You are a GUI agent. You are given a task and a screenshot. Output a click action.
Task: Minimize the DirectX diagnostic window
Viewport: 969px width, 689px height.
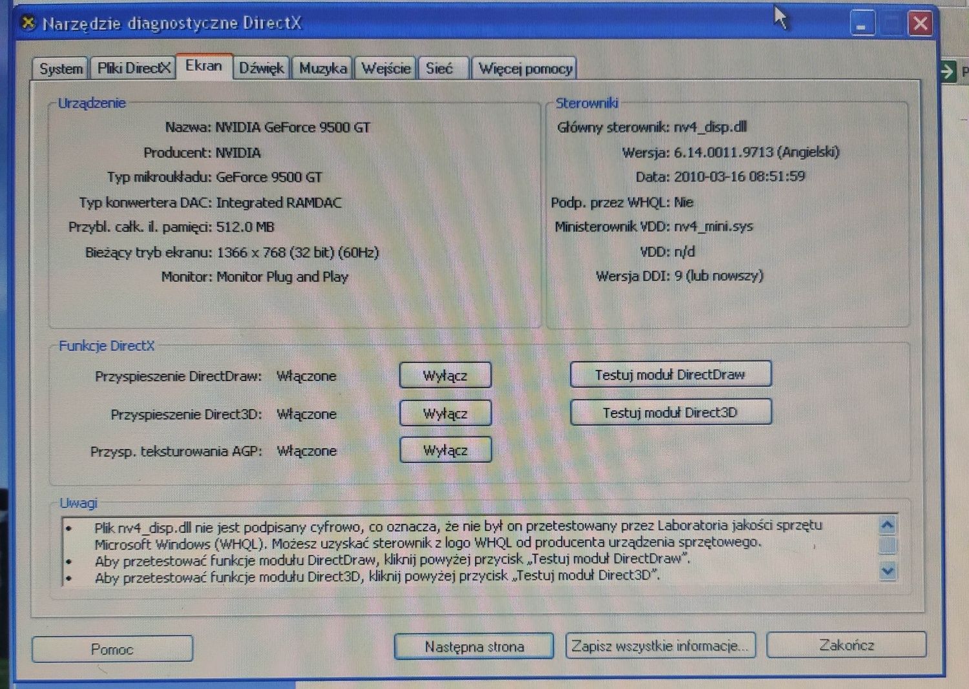[x=861, y=25]
